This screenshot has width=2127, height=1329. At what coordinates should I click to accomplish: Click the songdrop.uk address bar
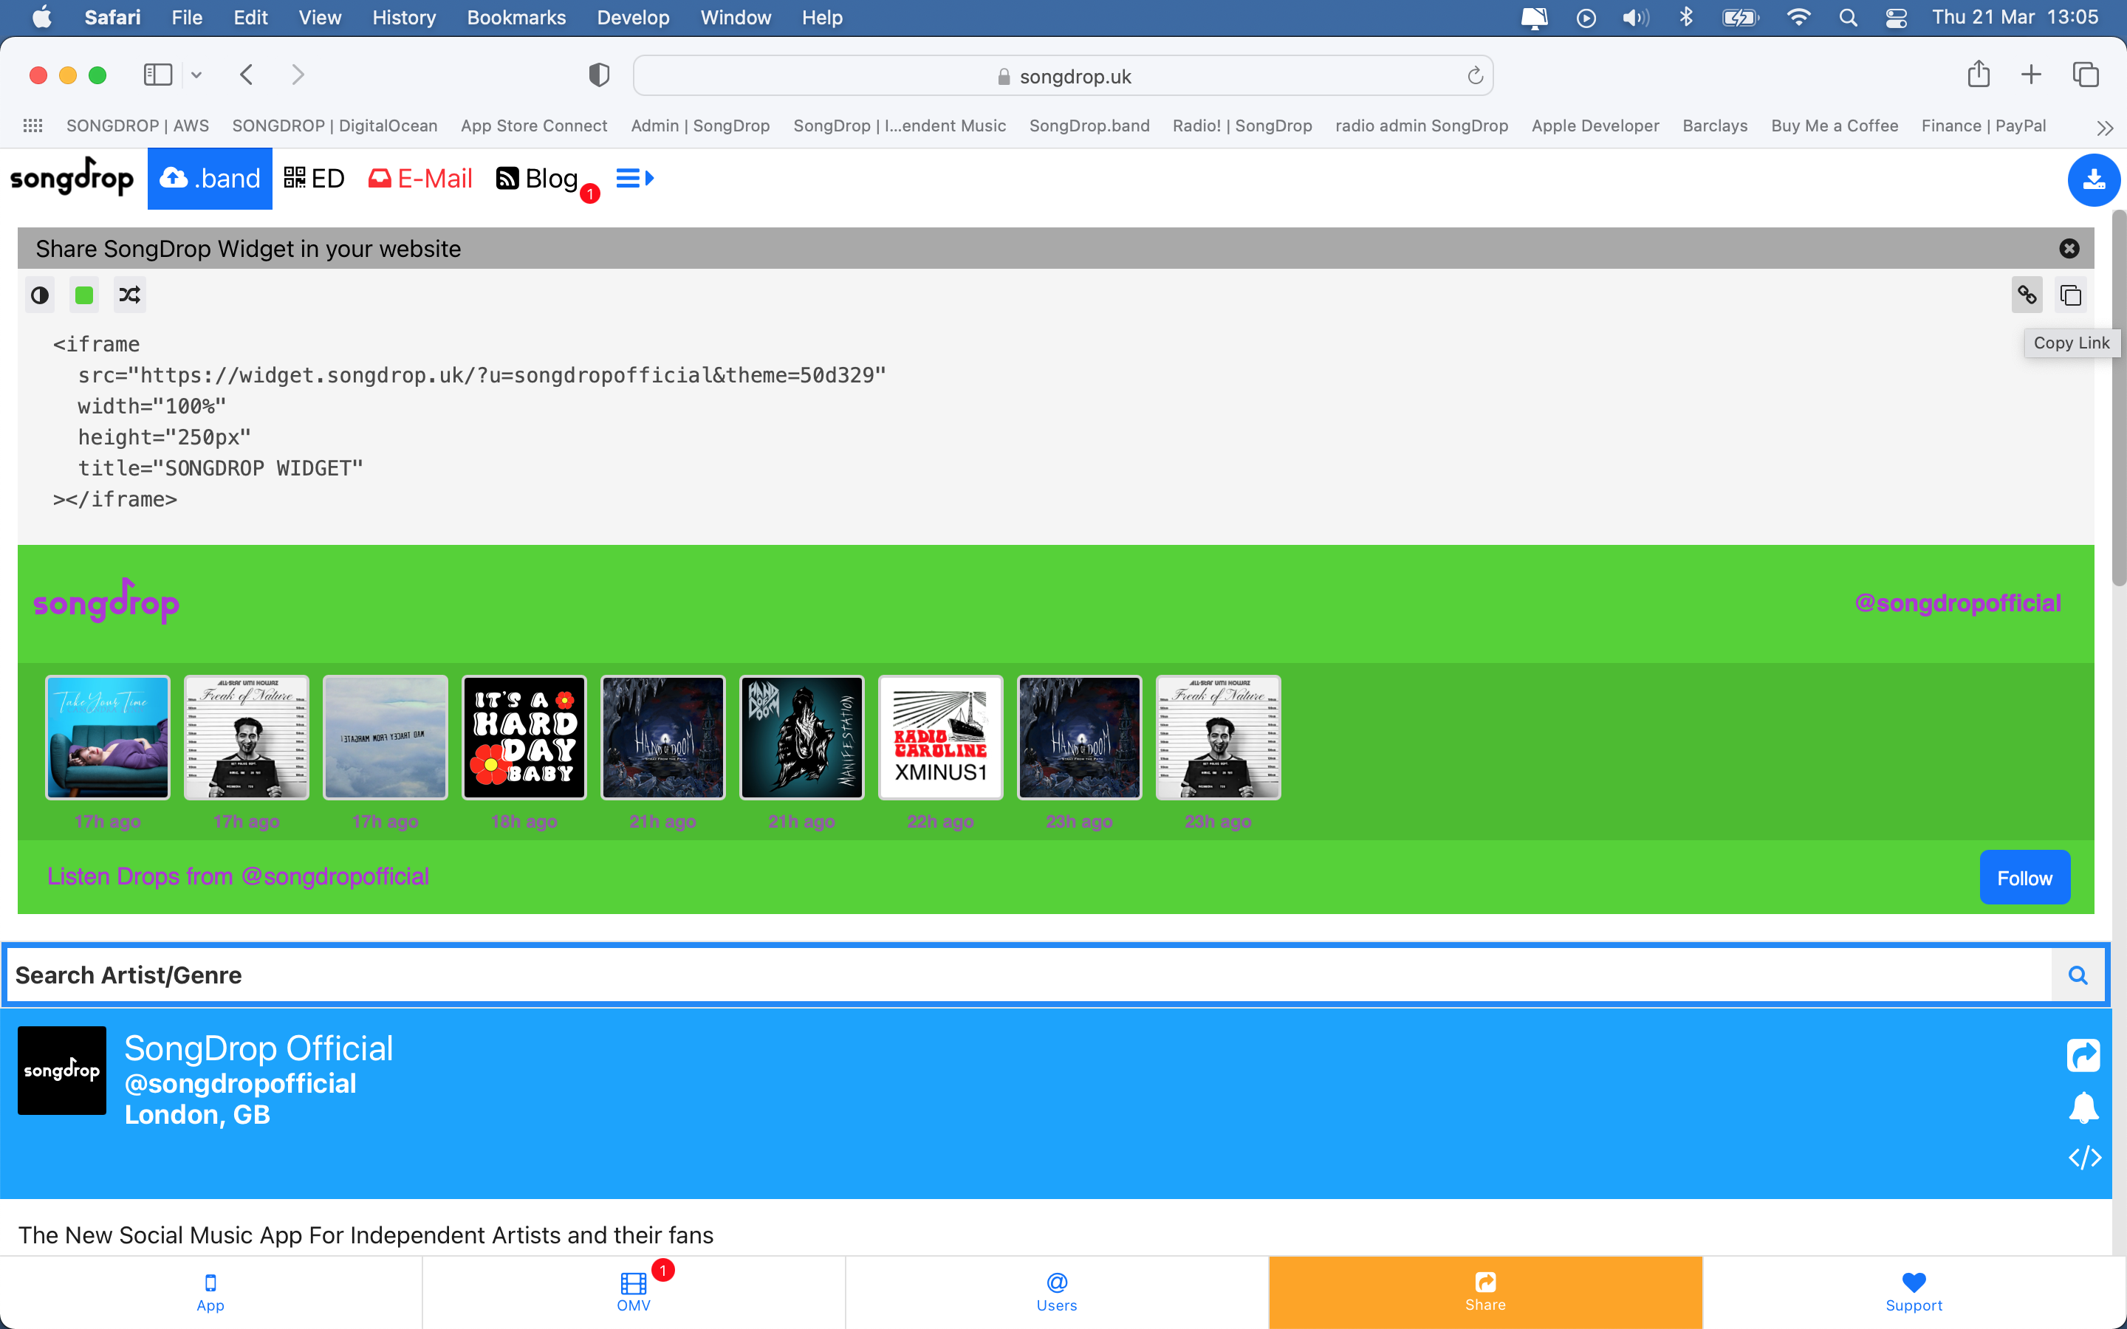coord(1063,75)
